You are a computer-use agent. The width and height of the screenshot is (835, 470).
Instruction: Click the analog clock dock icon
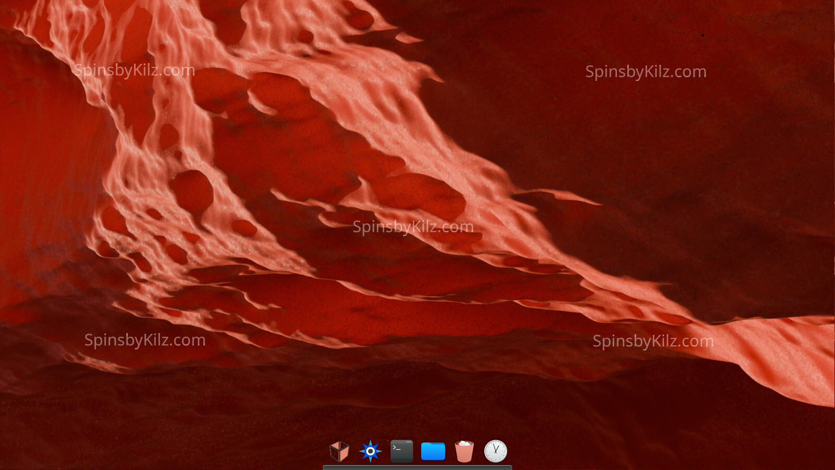tap(495, 451)
